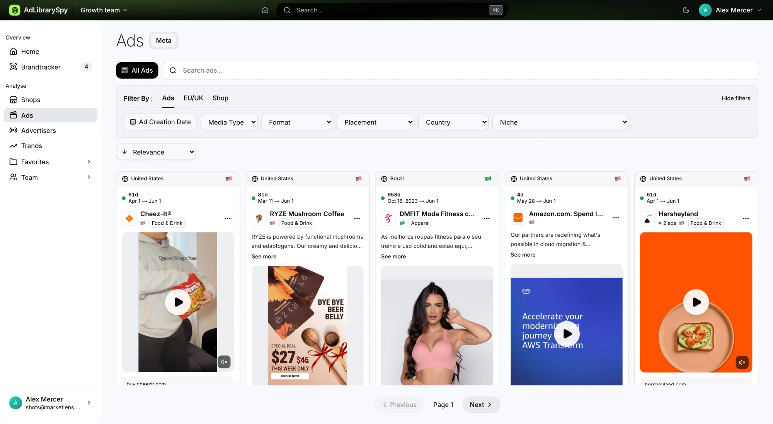Open the Relevance sort dropdown
The height and width of the screenshot is (424, 773).
tap(156, 152)
